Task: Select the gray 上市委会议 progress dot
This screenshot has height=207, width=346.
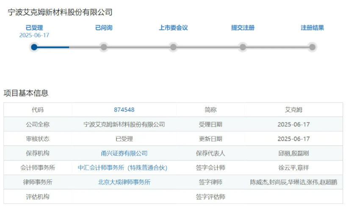Action: pos(173,47)
